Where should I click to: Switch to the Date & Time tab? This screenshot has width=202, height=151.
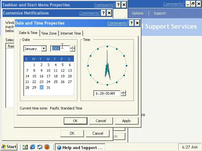(28, 33)
